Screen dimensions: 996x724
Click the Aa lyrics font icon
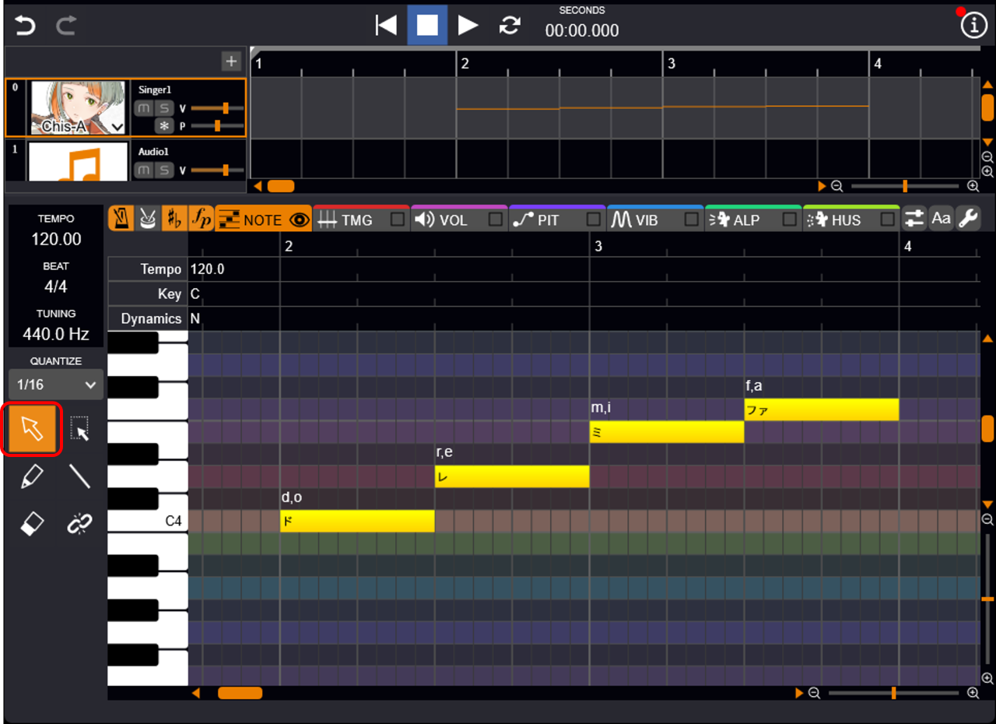[941, 220]
